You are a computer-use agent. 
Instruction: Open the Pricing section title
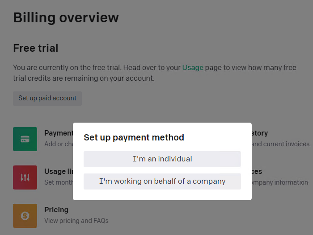point(56,210)
